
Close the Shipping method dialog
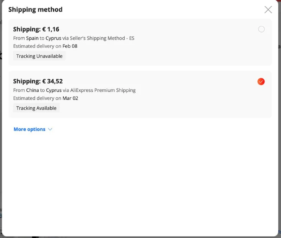[268, 9]
